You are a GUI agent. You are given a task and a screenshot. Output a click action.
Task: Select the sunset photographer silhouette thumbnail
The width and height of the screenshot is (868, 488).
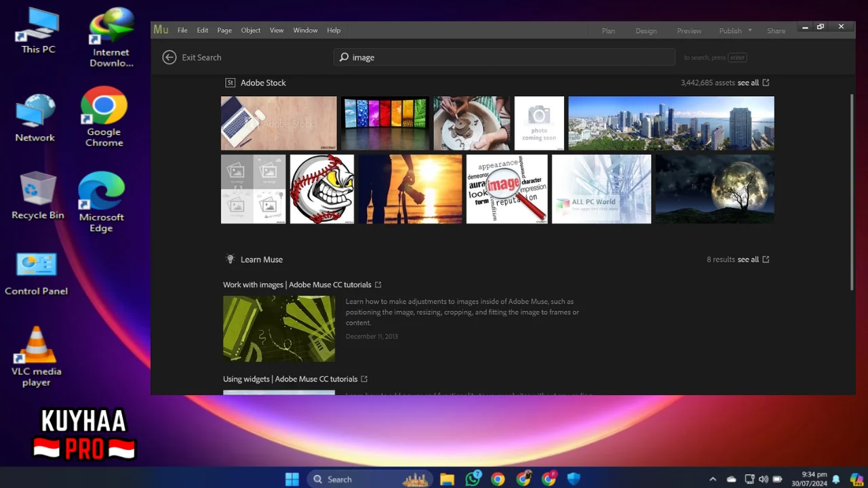click(x=410, y=189)
